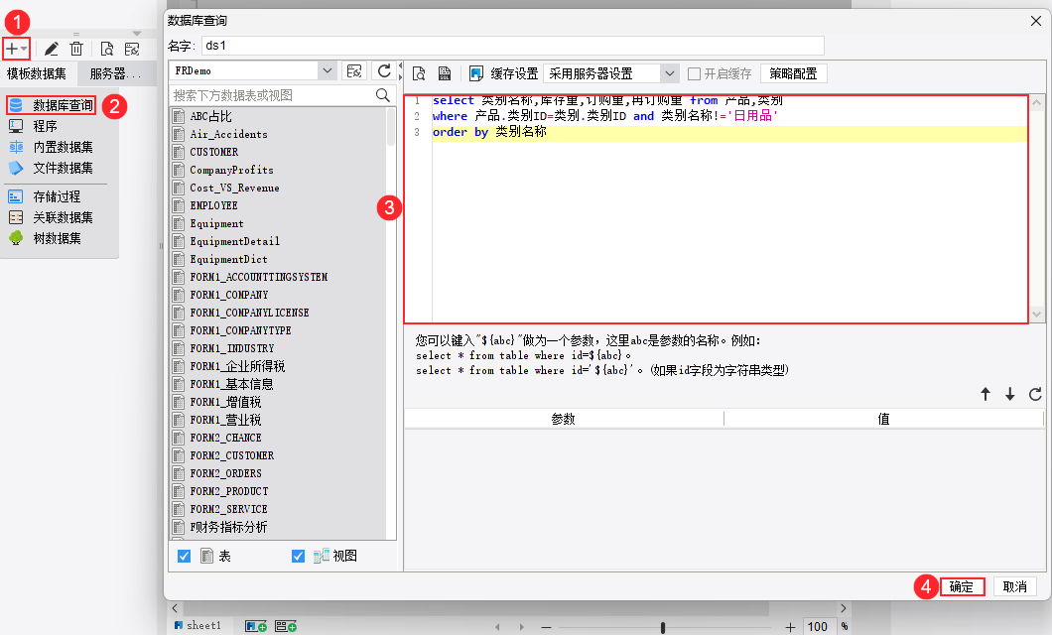
Task: Select 关联数据集 from the menu
Action: click(x=64, y=217)
